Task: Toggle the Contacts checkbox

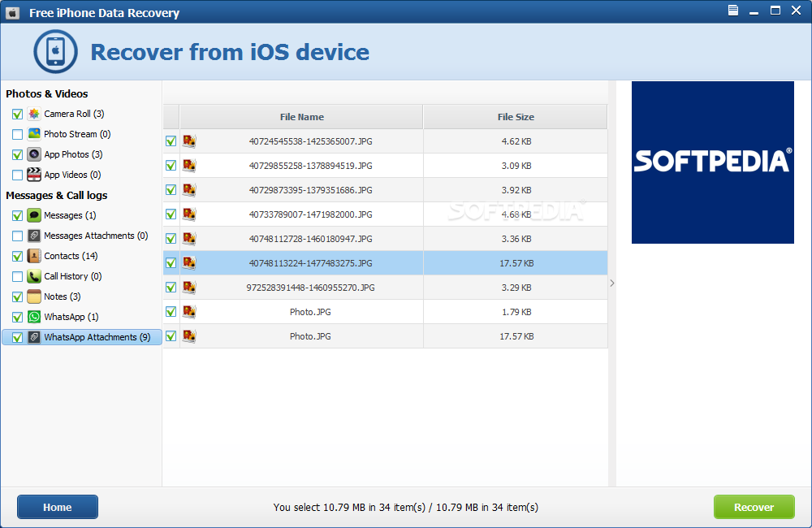Action: [x=17, y=257]
